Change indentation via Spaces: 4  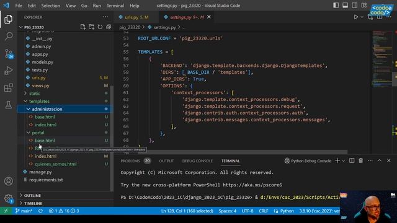pyautogui.click(x=228, y=211)
